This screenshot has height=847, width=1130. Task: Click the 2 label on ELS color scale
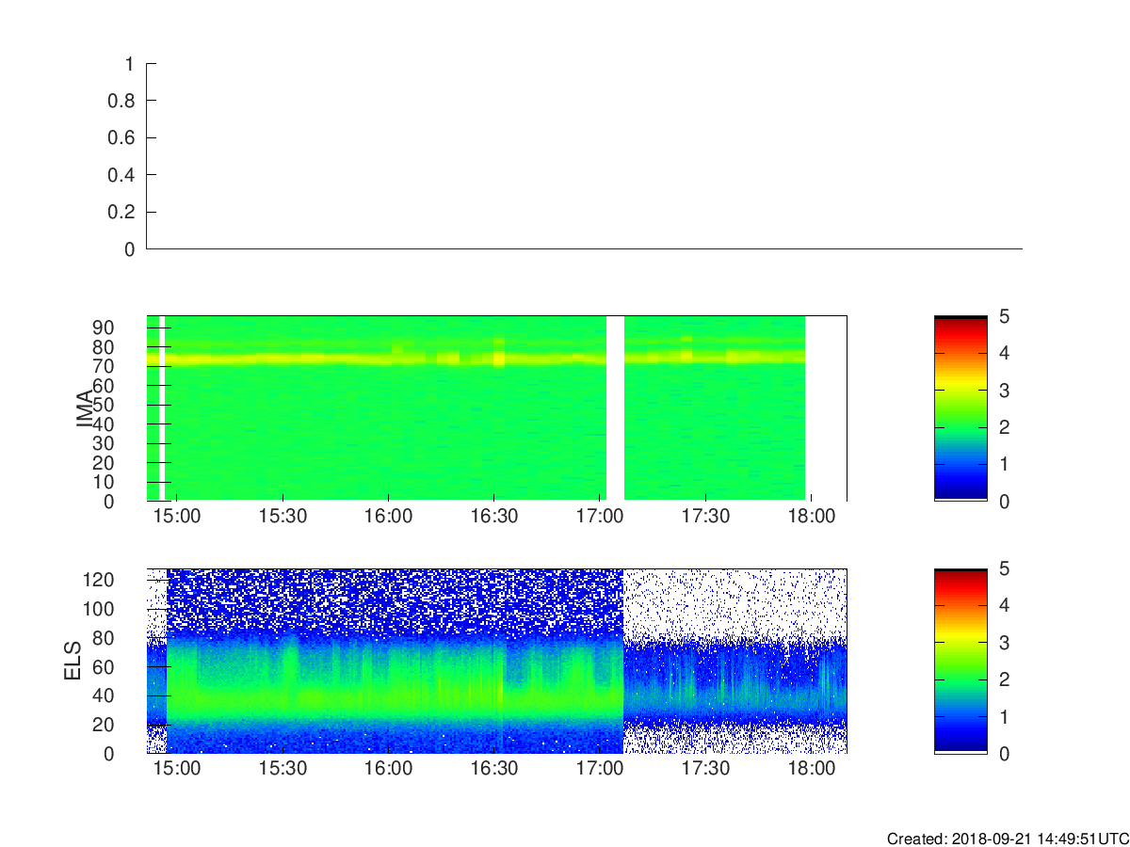click(x=1004, y=679)
